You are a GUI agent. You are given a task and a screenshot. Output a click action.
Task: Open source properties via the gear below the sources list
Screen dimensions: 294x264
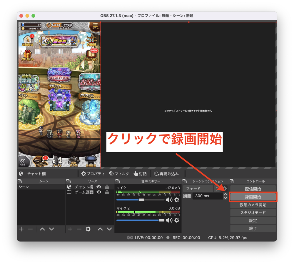click(x=88, y=229)
